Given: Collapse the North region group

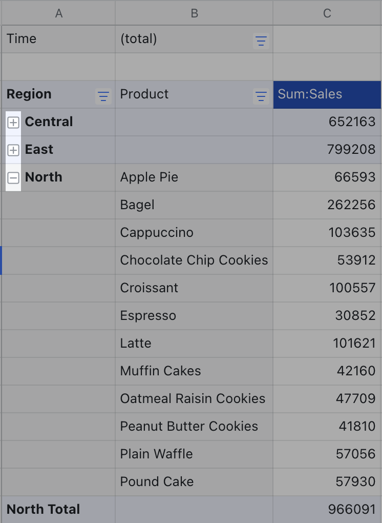Looking at the screenshot, I should click(14, 178).
